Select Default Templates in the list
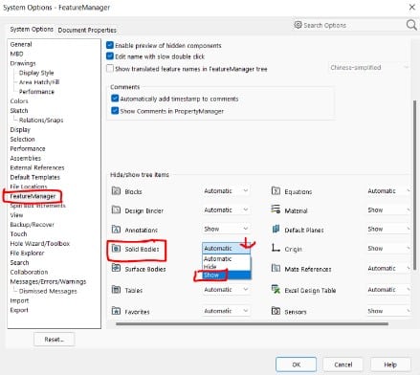 34,177
